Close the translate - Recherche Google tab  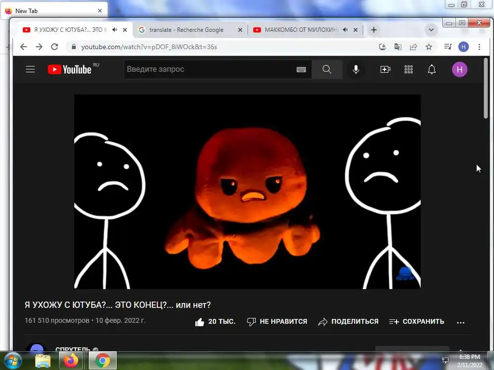tap(240, 30)
